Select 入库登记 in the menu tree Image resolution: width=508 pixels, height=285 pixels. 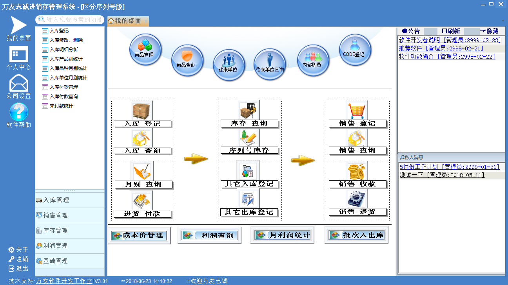[55, 31]
